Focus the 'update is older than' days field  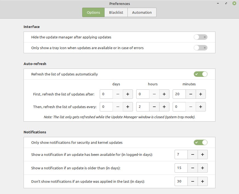(x=181, y=168)
